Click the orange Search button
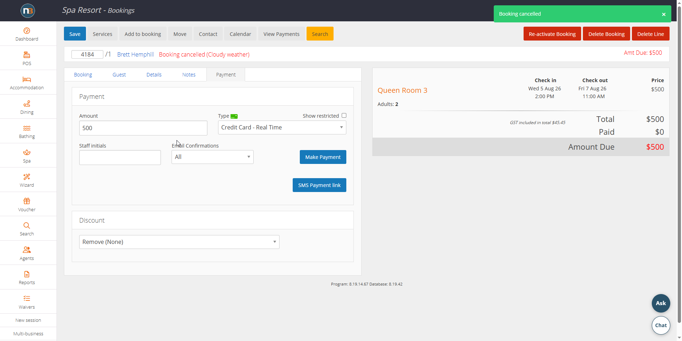Image resolution: width=682 pixels, height=341 pixels. (x=320, y=34)
